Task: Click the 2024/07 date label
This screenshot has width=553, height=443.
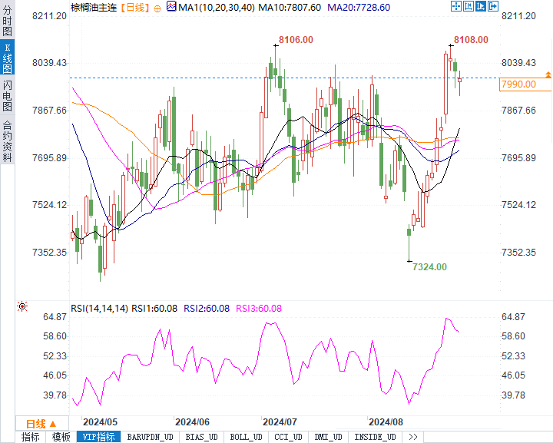Action: click(x=280, y=422)
